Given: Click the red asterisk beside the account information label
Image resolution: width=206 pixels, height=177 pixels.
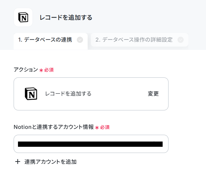Looking at the screenshot, I should pos(97,128).
